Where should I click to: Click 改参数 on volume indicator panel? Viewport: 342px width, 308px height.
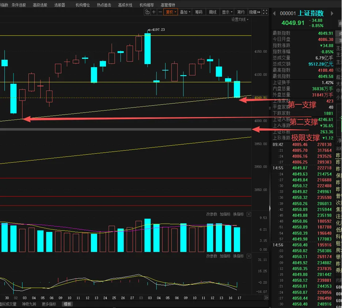point(212,214)
